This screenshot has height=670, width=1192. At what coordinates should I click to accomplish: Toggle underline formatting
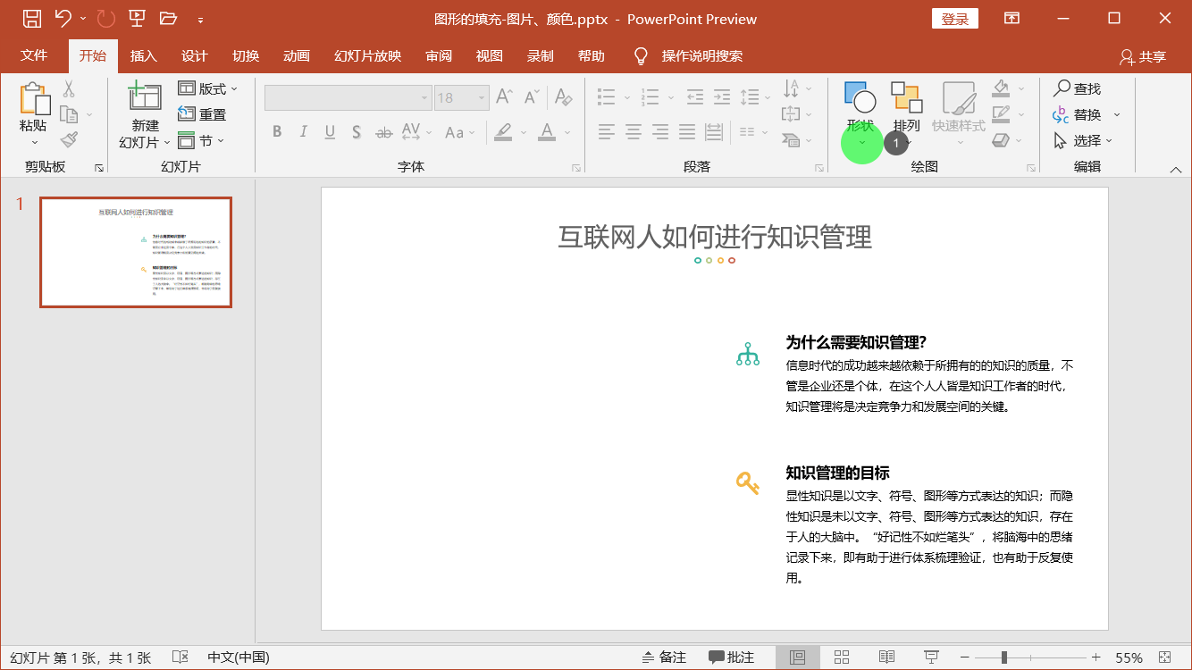(330, 132)
